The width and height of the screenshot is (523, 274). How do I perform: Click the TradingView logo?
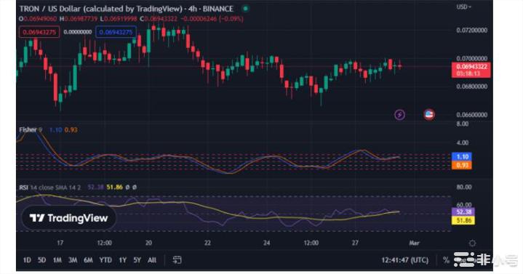pos(68,218)
